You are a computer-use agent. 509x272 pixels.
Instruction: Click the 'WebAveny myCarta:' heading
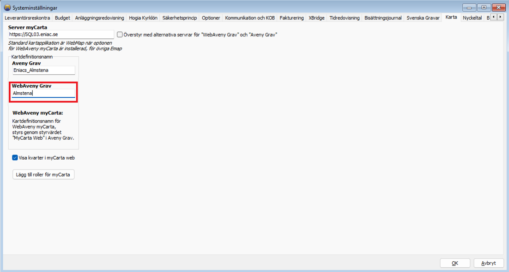click(x=38, y=113)
